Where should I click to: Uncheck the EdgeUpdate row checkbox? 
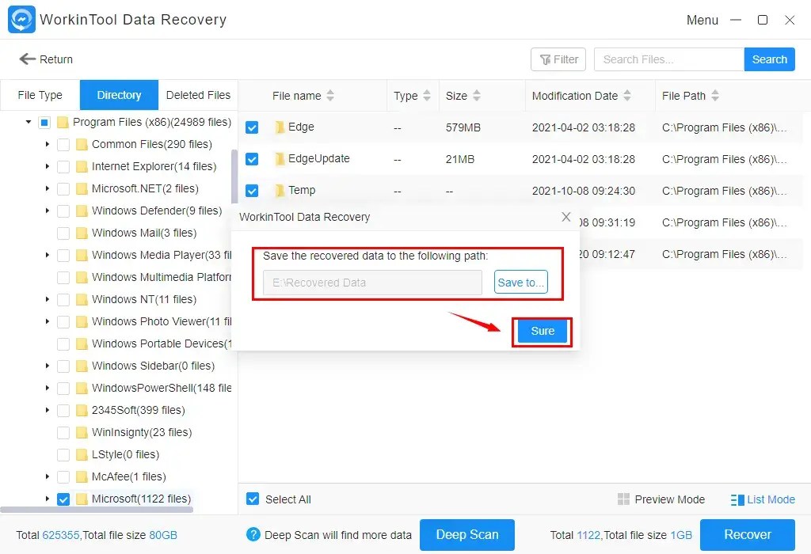[252, 158]
